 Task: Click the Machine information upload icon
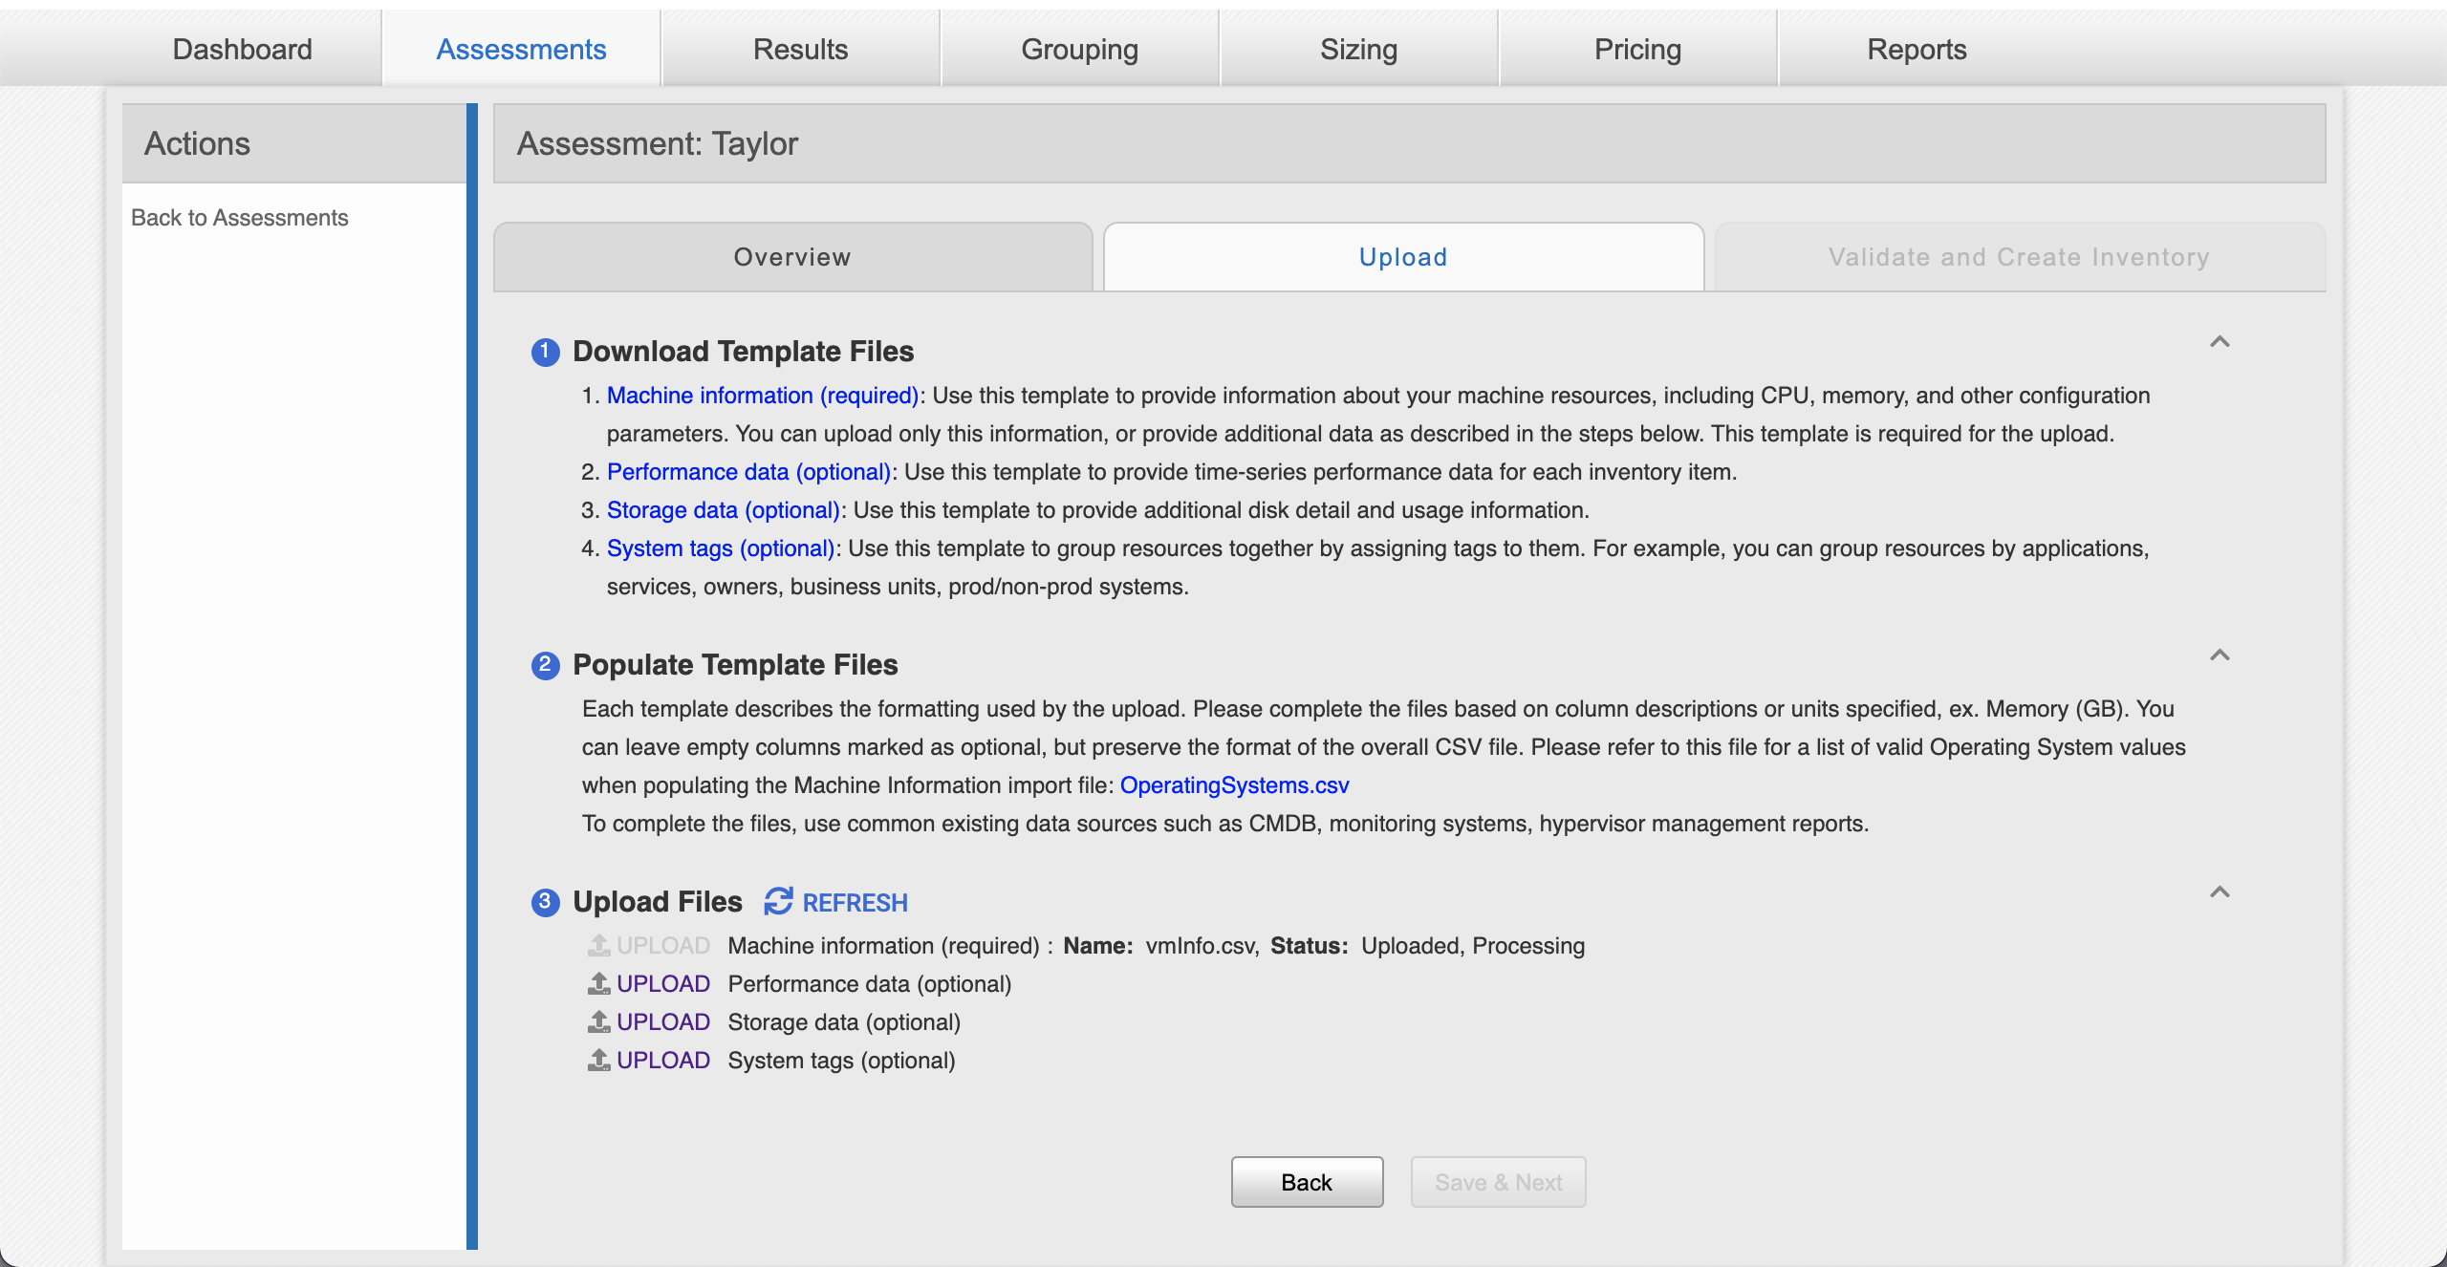[x=598, y=944]
